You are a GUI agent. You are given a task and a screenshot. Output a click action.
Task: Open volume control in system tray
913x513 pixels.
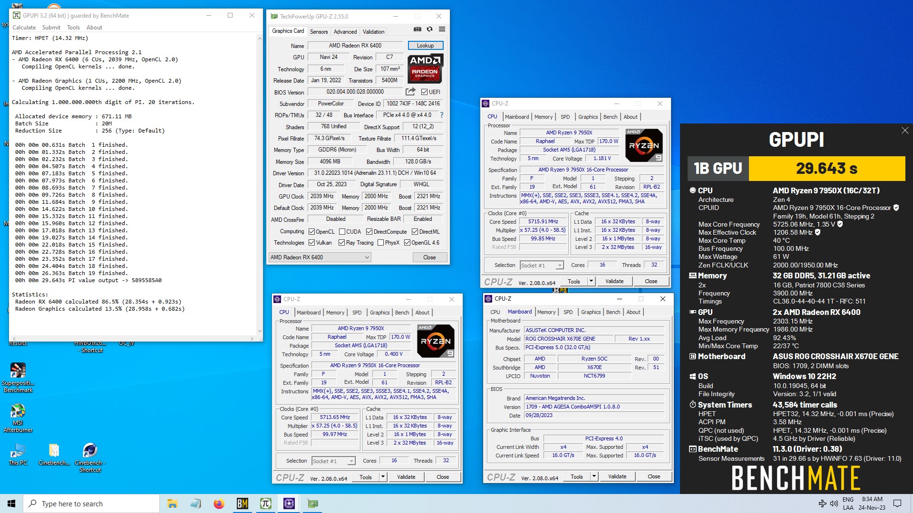pos(834,503)
